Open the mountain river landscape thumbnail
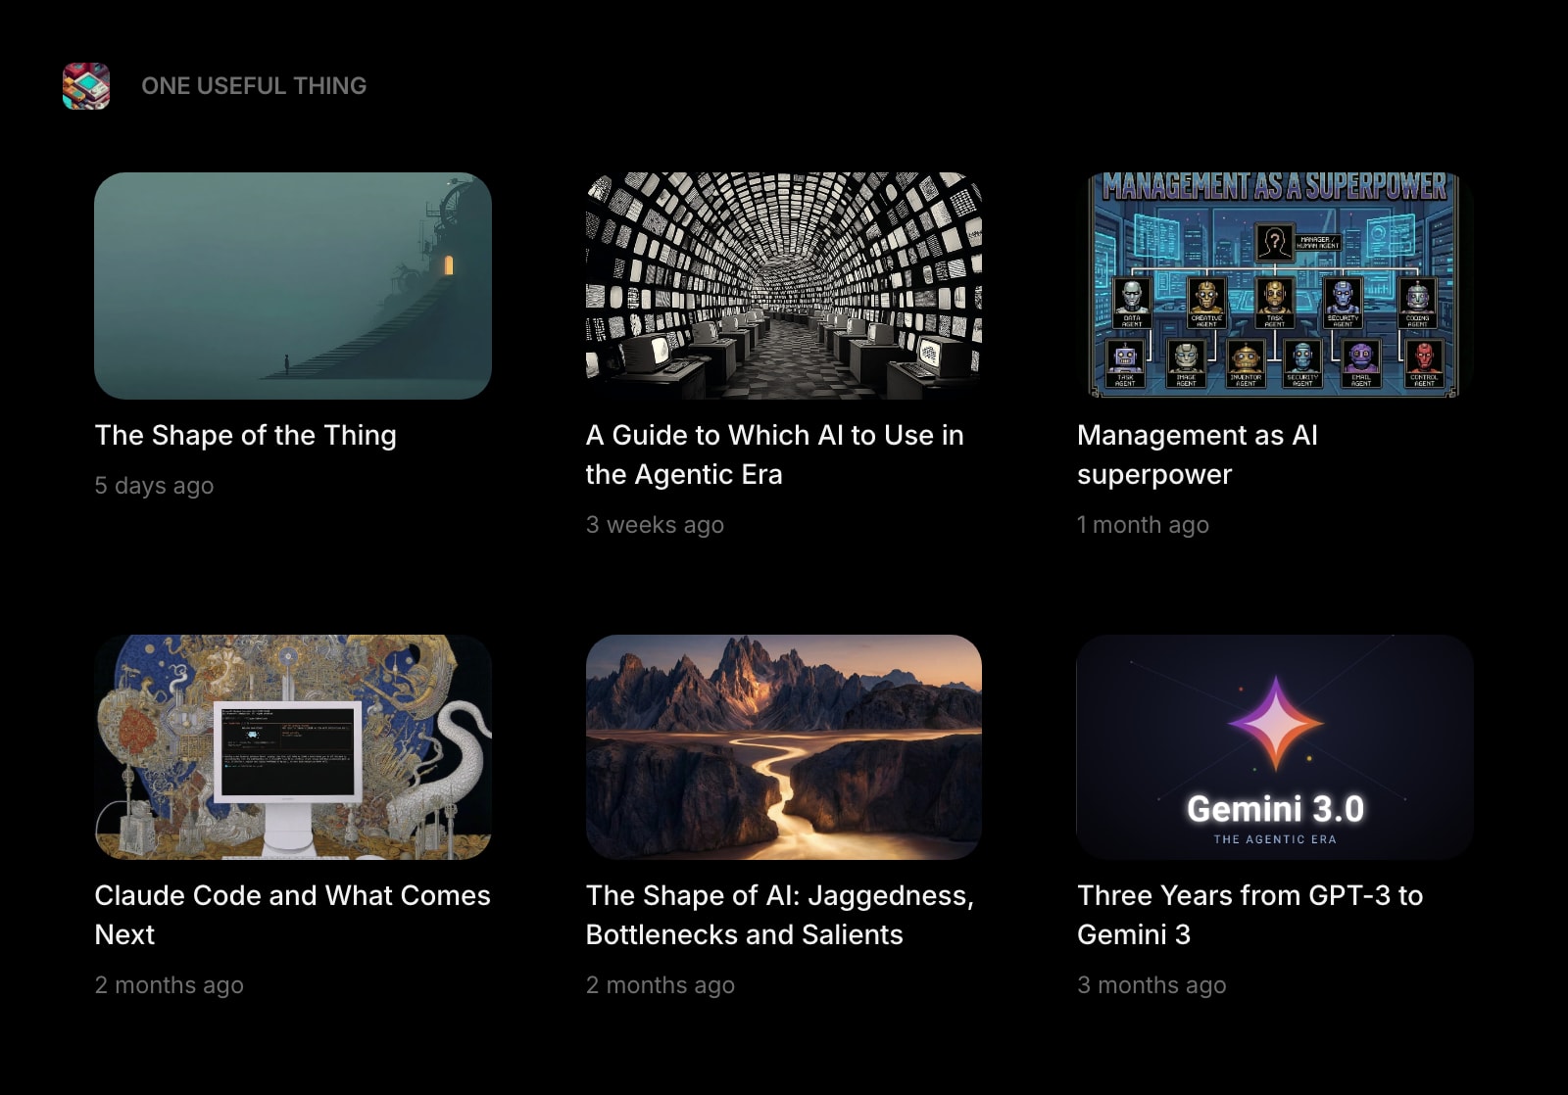1568x1095 pixels. [x=784, y=747]
